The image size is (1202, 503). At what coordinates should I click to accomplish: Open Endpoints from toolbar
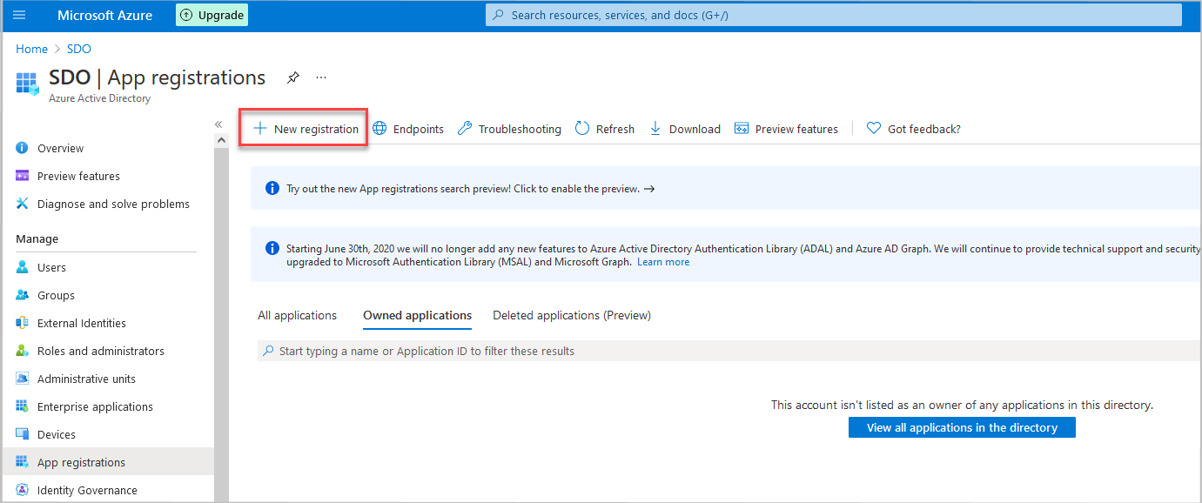408,129
